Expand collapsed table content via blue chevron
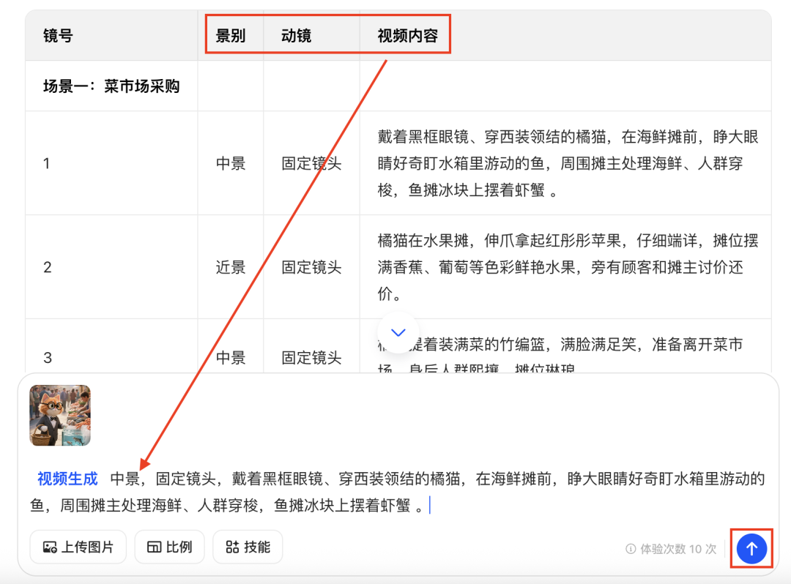The height and width of the screenshot is (584, 791). click(x=398, y=332)
